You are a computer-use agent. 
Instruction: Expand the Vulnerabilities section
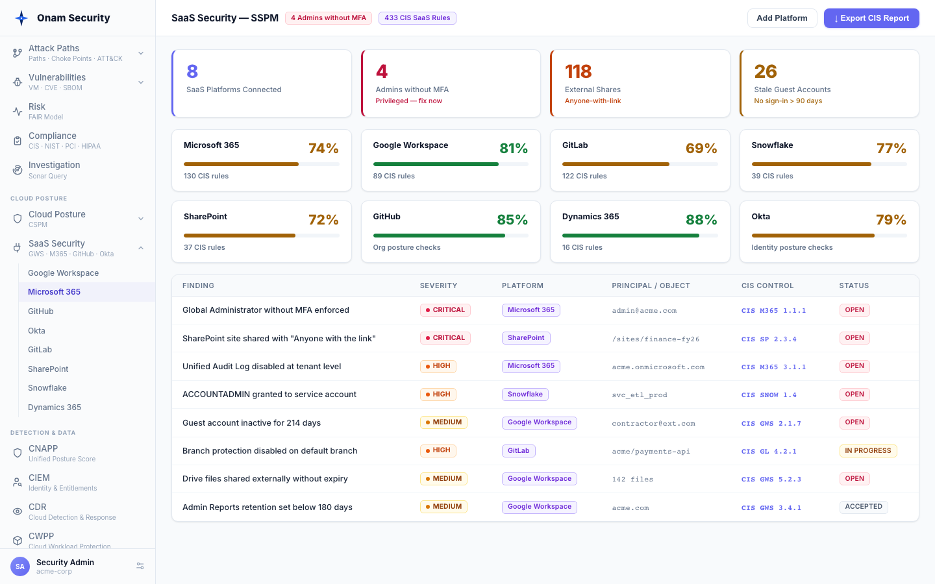pos(141,82)
